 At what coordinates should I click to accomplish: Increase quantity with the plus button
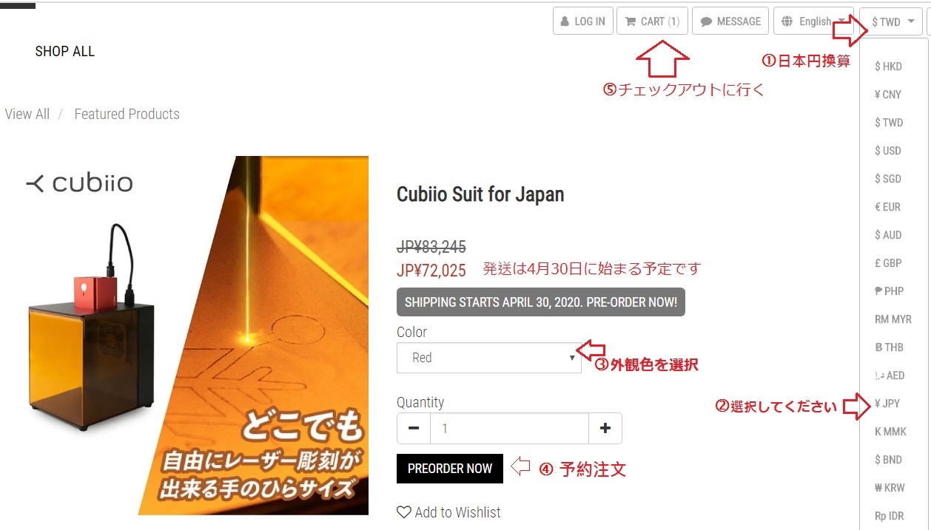pos(605,428)
